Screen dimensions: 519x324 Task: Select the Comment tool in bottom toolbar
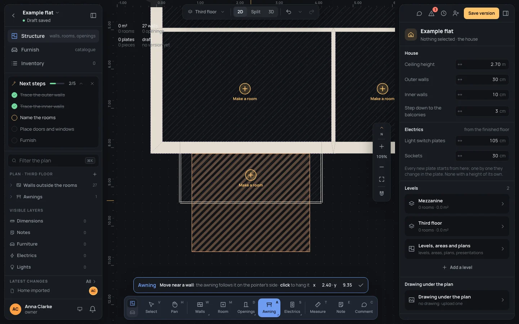[364, 308]
